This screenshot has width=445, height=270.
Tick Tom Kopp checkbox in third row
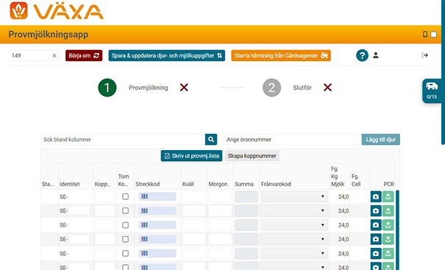[126, 225]
